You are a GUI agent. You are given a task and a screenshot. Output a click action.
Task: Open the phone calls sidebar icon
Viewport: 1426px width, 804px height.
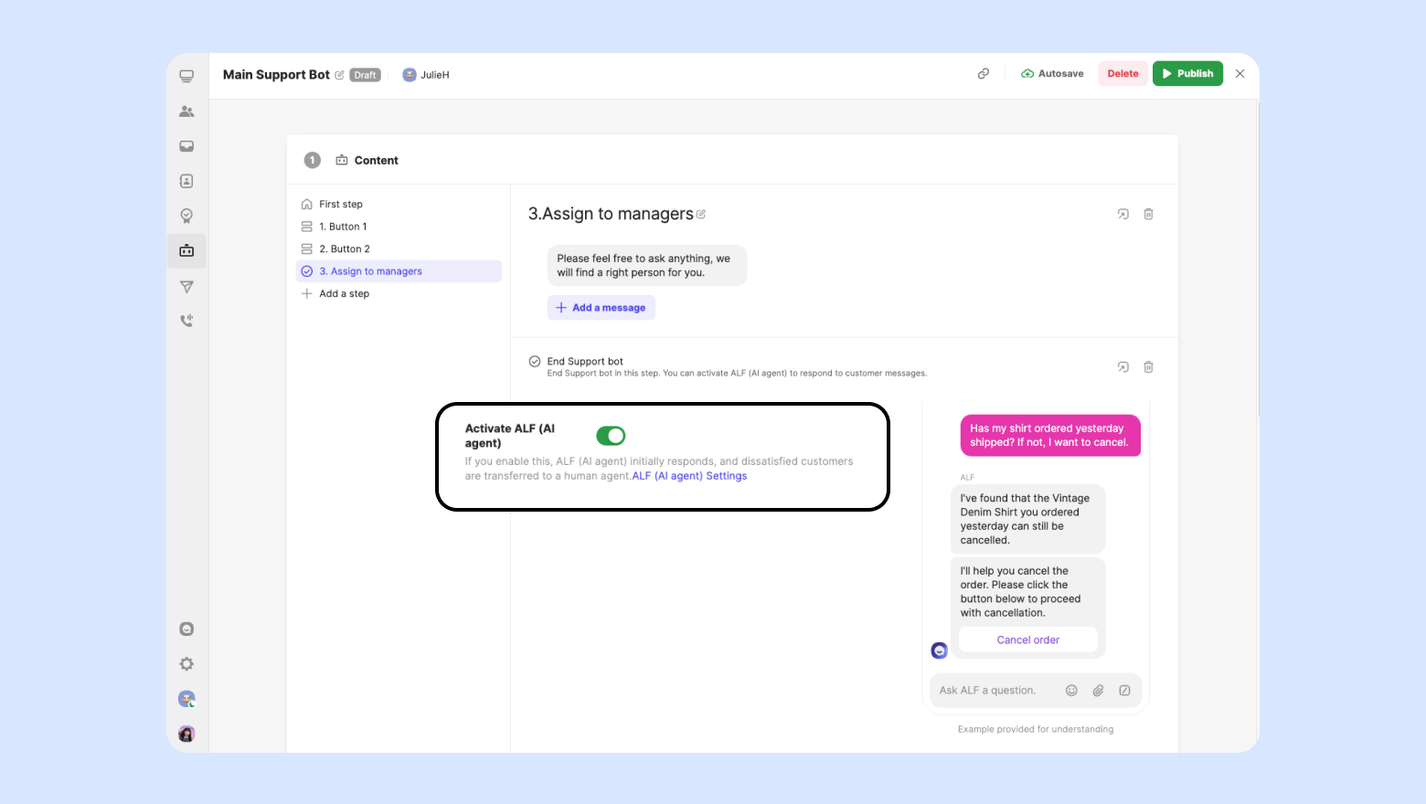[x=186, y=321]
